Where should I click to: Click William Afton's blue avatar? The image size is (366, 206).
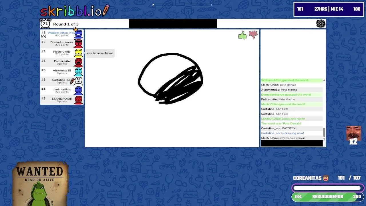pyautogui.click(x=78, y=34)
